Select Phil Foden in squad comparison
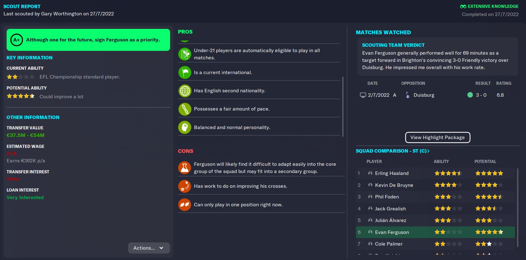Screen dimensions: 526x260 (435, 197)
